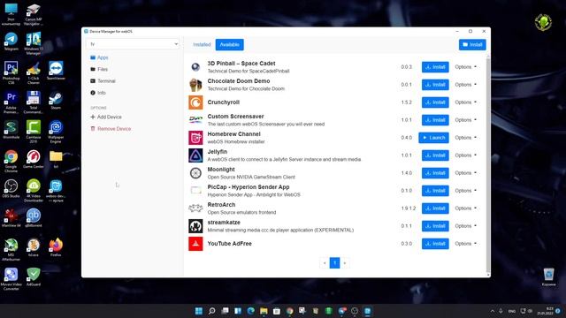Expand Options for Custom Screensaver
This screenshot has height=318, width=566.
pos(465,120)
